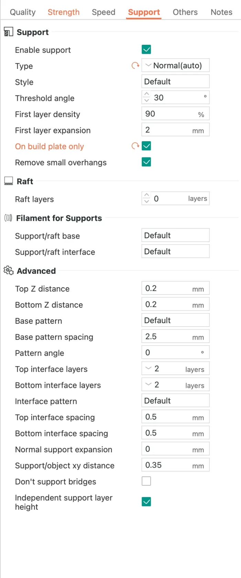Reset the support Type value

(x=135, y=65)
